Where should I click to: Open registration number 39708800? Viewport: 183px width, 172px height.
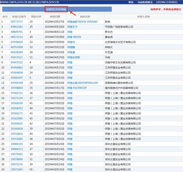coord(17,88)
